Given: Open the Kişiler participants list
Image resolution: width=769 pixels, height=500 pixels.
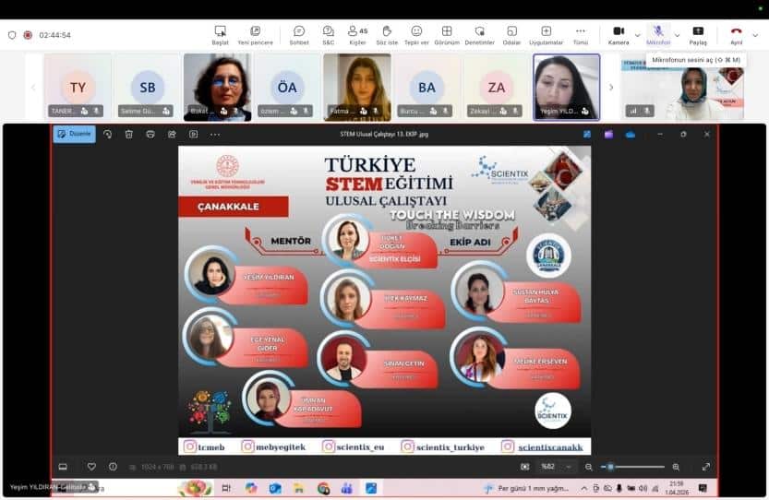Looking at the screenshot, I should (356, 34).
